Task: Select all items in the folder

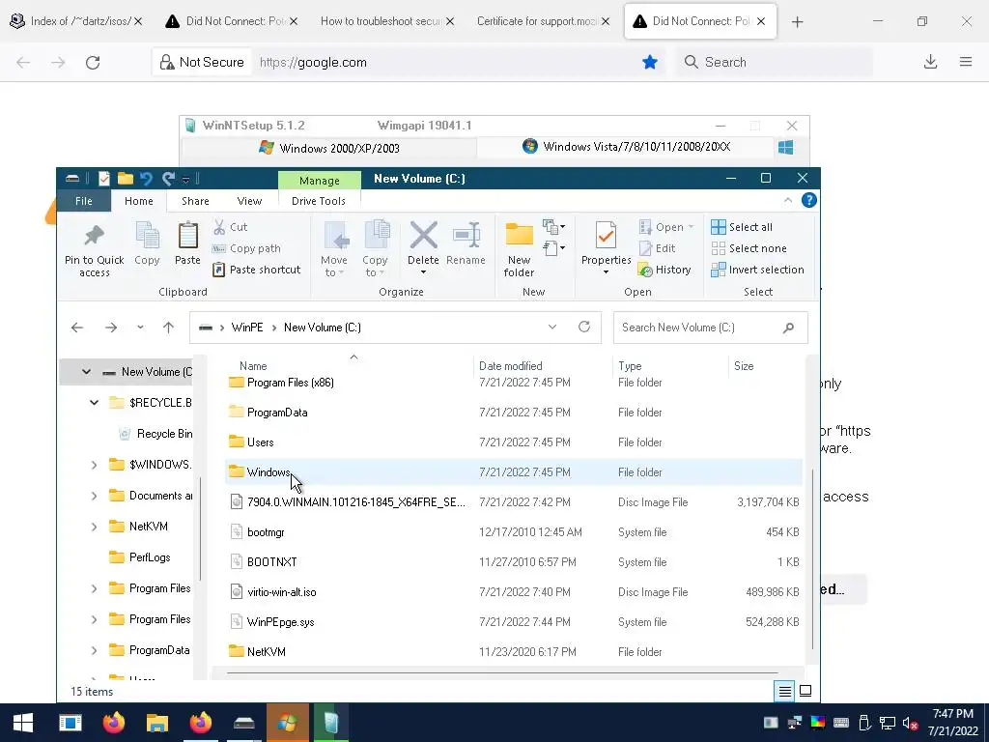Action: pos(742,227)
